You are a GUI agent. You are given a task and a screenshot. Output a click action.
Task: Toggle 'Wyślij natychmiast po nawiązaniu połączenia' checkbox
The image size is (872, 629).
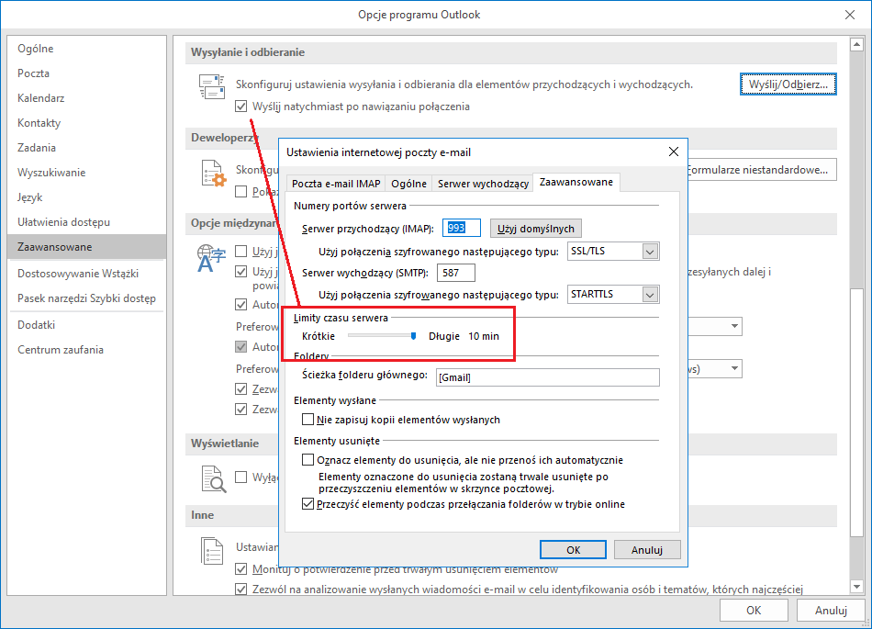[240, 107]
